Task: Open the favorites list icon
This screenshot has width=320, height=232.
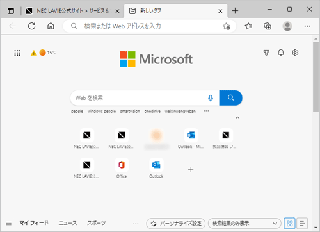Action: pyautogui.click(x=248, y=26)
